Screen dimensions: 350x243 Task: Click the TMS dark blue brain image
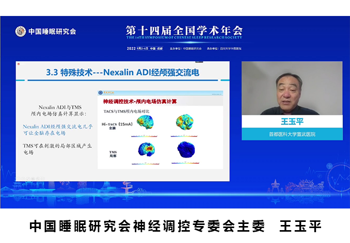pyautogui.click(x=186, y=149)
